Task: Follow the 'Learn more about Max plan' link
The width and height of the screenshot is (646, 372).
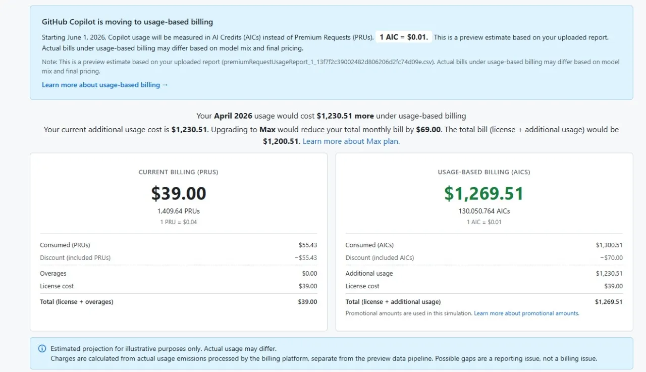Action: point(351,141)
